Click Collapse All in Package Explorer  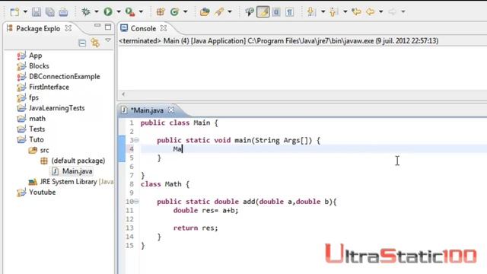pos(82,43)
